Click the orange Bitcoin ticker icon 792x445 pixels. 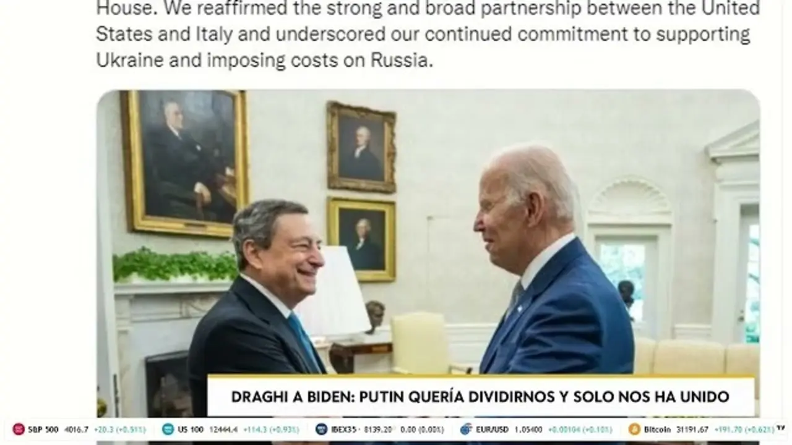tap(634, 429)
